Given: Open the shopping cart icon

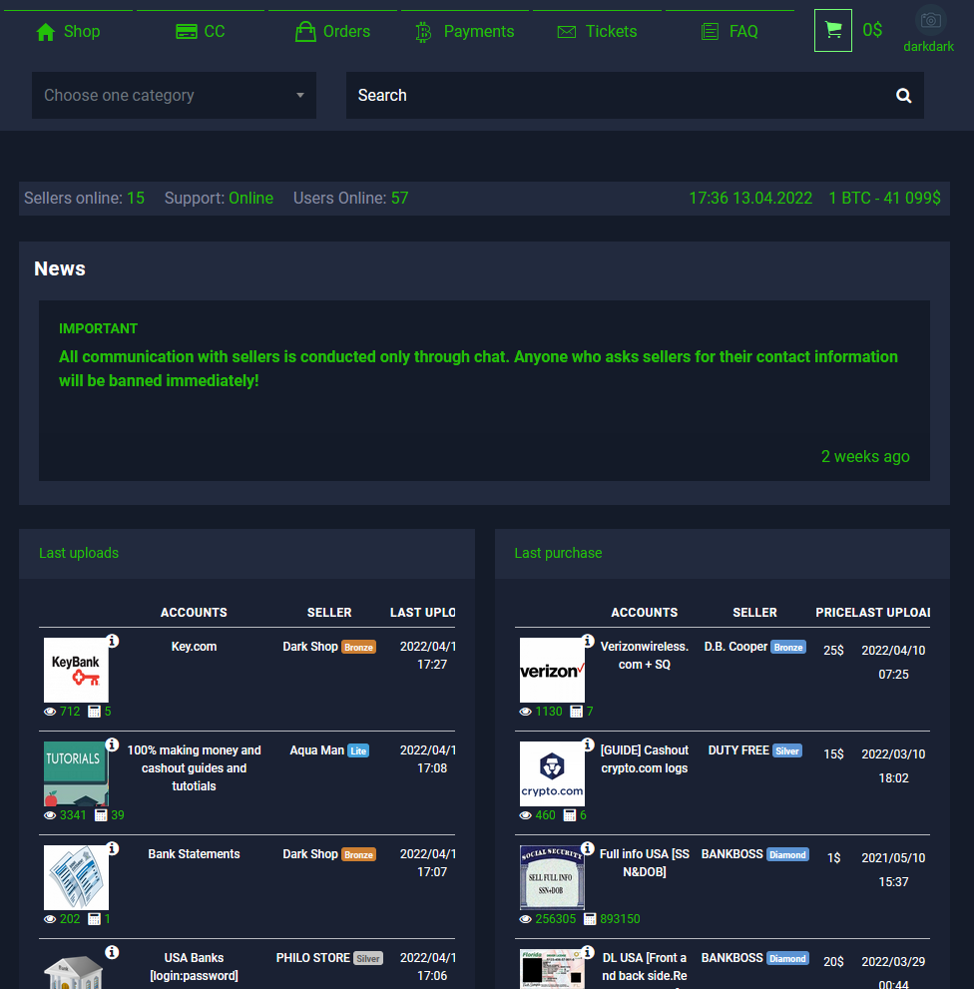Looking at the screenshot, I should [x=833, y=30].
